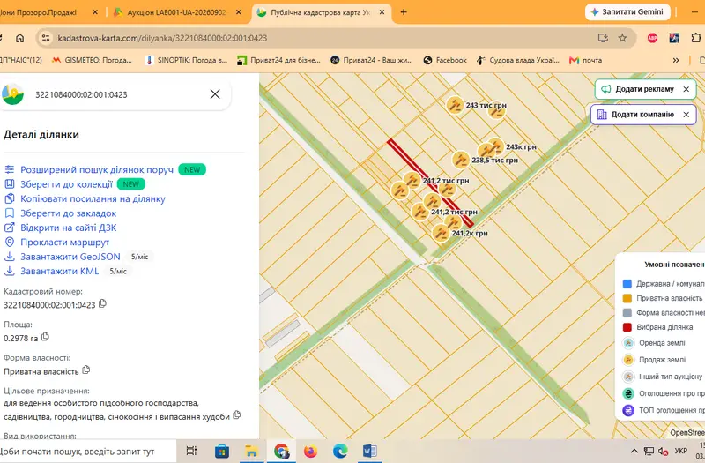705x463 pixels.
Task: Dismiss the Додати компанію banner
Action: click(686, 115)
